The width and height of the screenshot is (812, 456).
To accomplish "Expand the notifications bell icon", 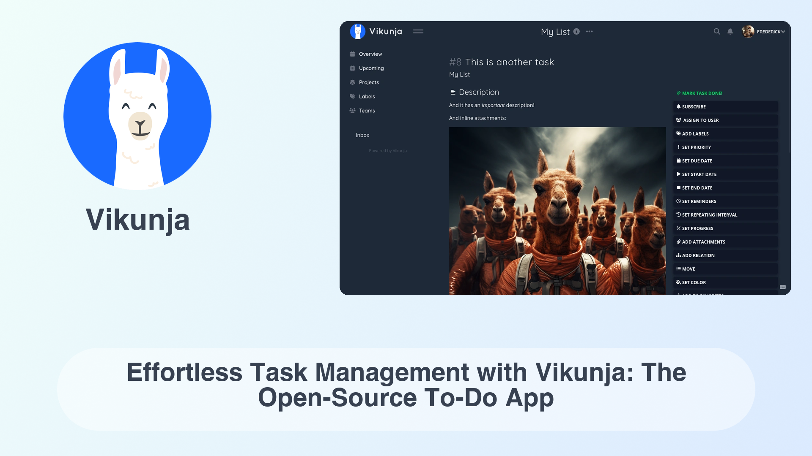I will click(730, 31).
